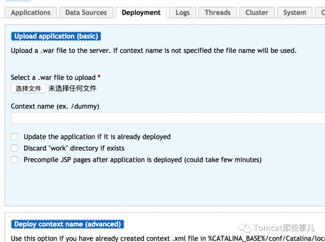
Task: Click the Upload application (basic) heading
Action: [x=56, y=36]
